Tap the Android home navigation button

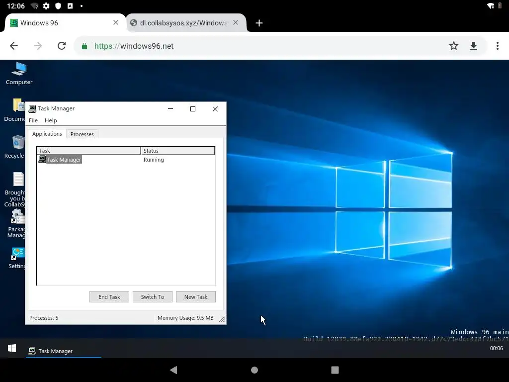[254, 370]
